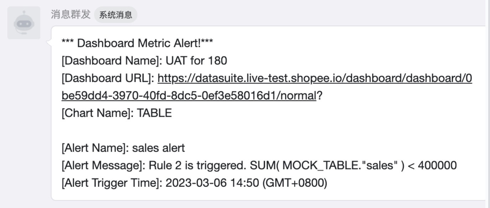
Task: Click the 系统消息 tag badge
Action: coord(116,15)
